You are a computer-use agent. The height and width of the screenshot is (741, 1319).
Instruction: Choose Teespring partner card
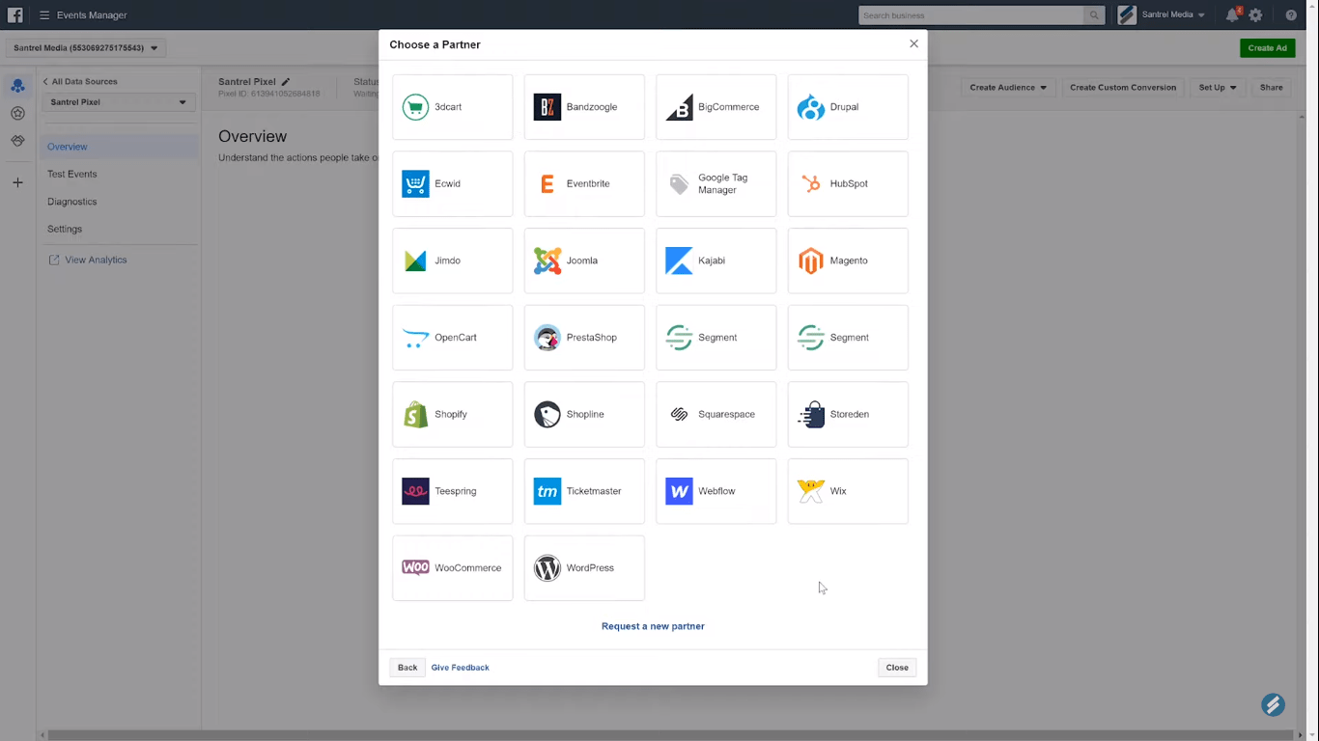(452, 491)
